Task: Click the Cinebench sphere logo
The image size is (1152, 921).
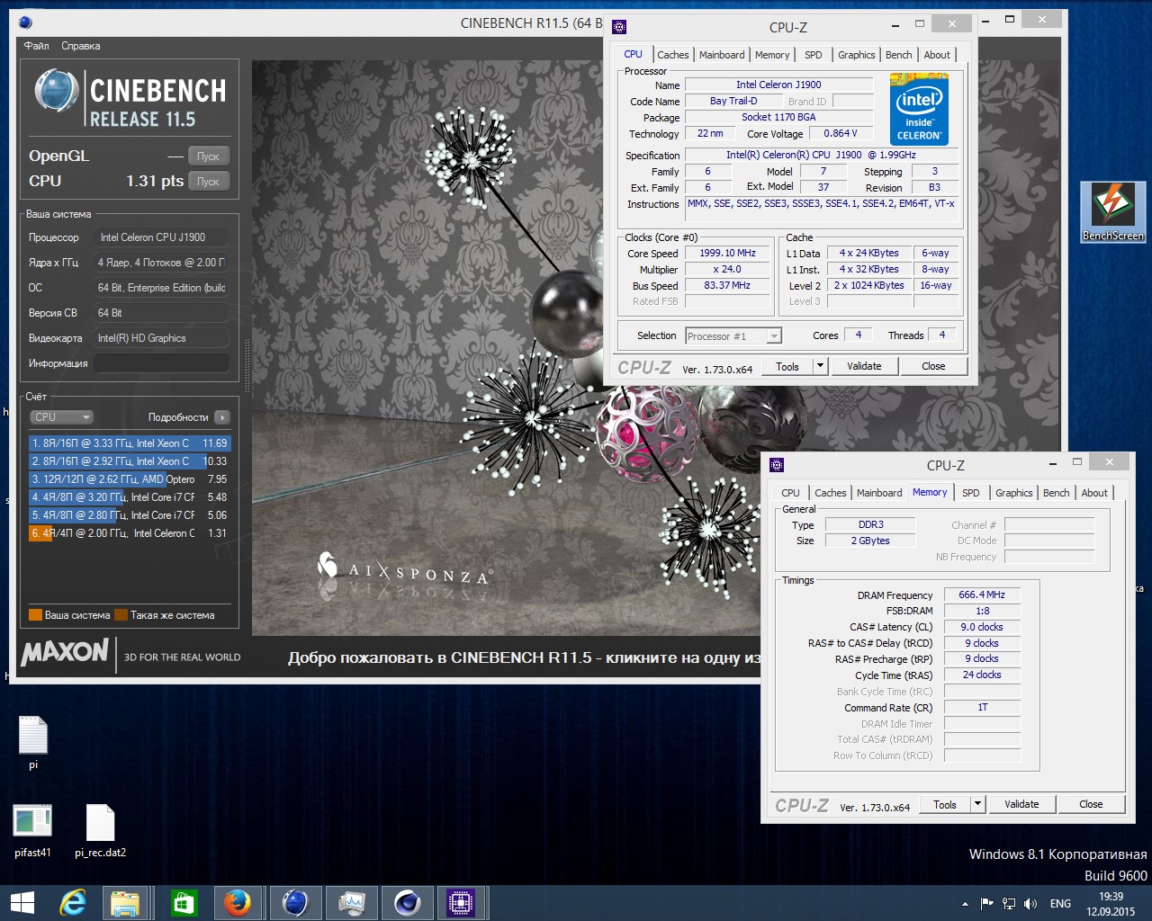Action: point(56,91)
